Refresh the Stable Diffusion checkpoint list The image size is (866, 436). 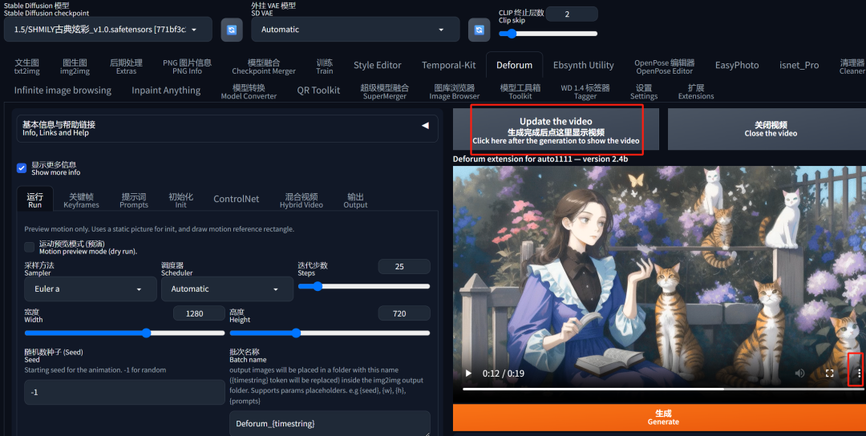point(232,29)
